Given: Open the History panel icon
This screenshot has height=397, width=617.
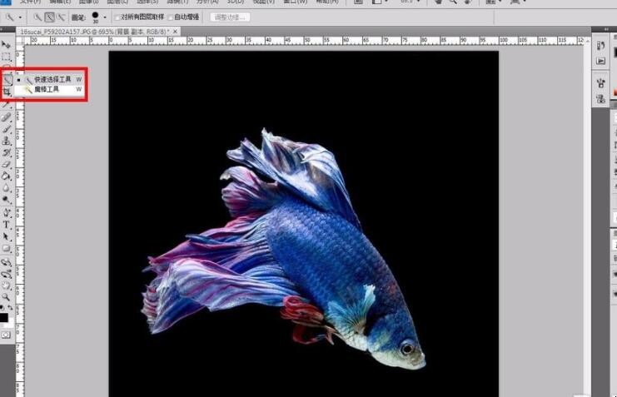Looking at the screenshot, I should 600,46.
